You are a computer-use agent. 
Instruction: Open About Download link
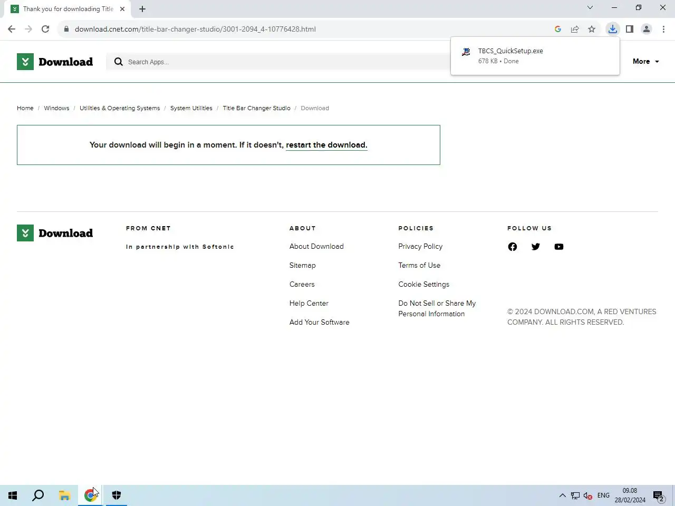coord(316,246)
